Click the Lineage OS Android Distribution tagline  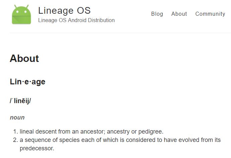76,20
